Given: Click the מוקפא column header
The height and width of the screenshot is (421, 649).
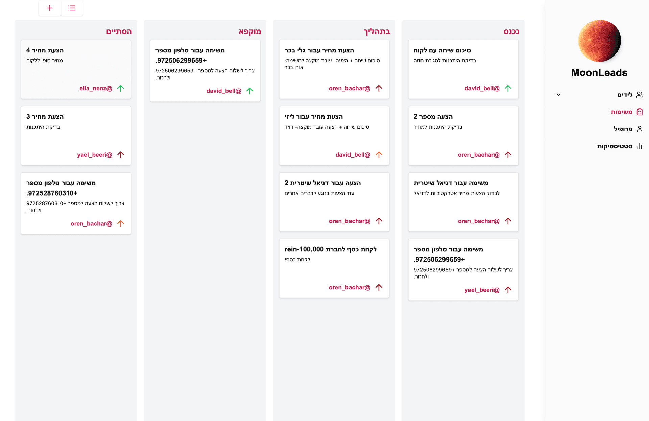Looking at the screenshot, I should [x=249, y=31].
